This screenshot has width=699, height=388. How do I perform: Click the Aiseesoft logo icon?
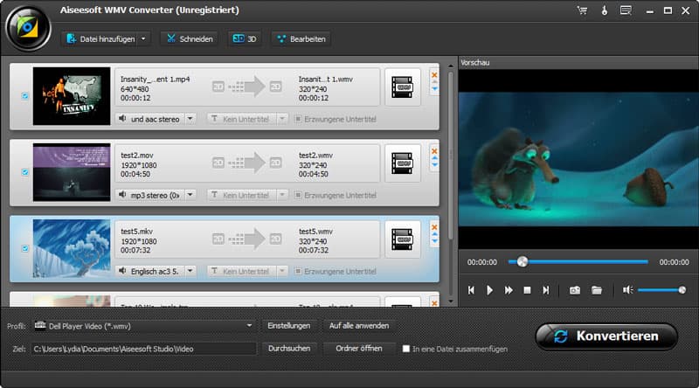[x=28, y=28]
